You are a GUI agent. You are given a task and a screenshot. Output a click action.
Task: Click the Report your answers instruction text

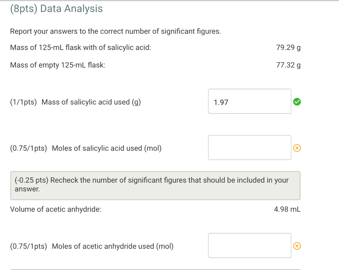116,31
